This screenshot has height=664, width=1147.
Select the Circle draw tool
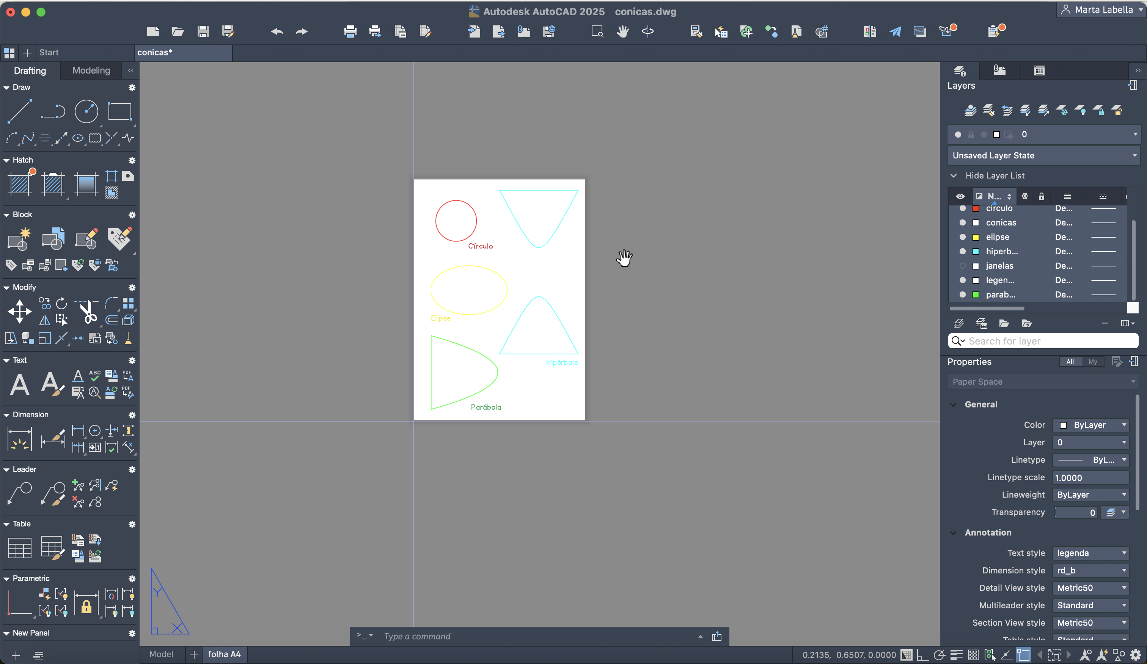point(86,111)
